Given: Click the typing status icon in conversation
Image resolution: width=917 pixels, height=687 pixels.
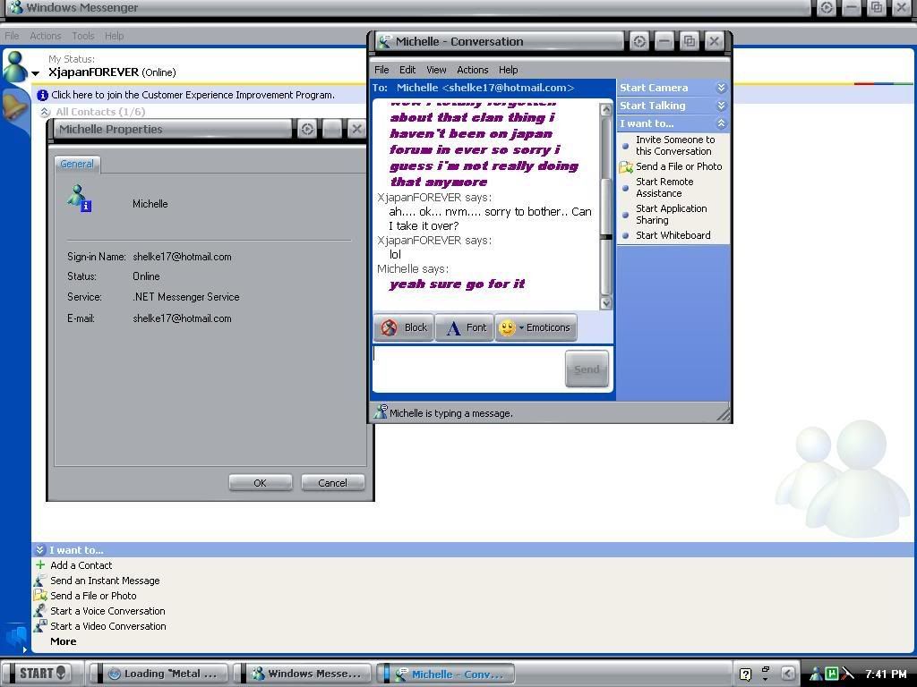Looking at the screenshot, I should pos(381,412).
